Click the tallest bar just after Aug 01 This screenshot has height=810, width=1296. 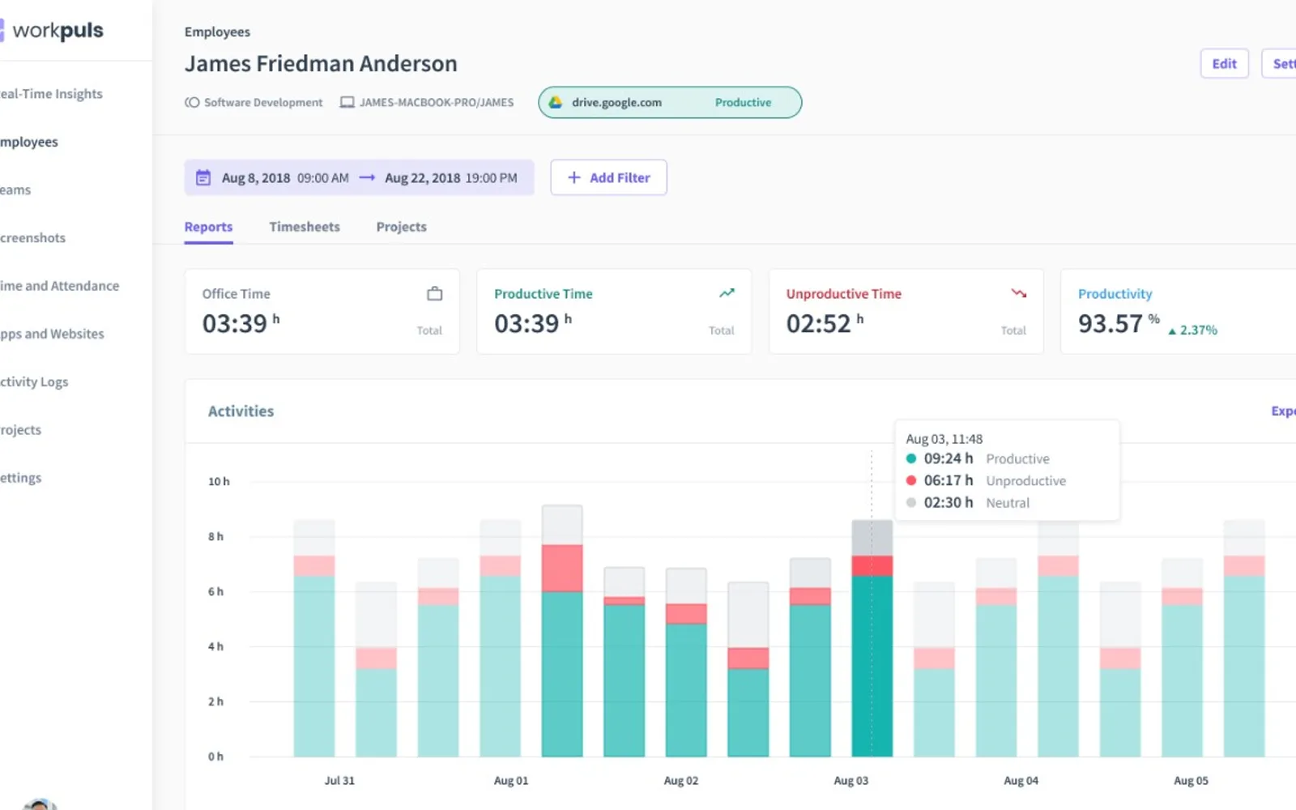[562, 631]
